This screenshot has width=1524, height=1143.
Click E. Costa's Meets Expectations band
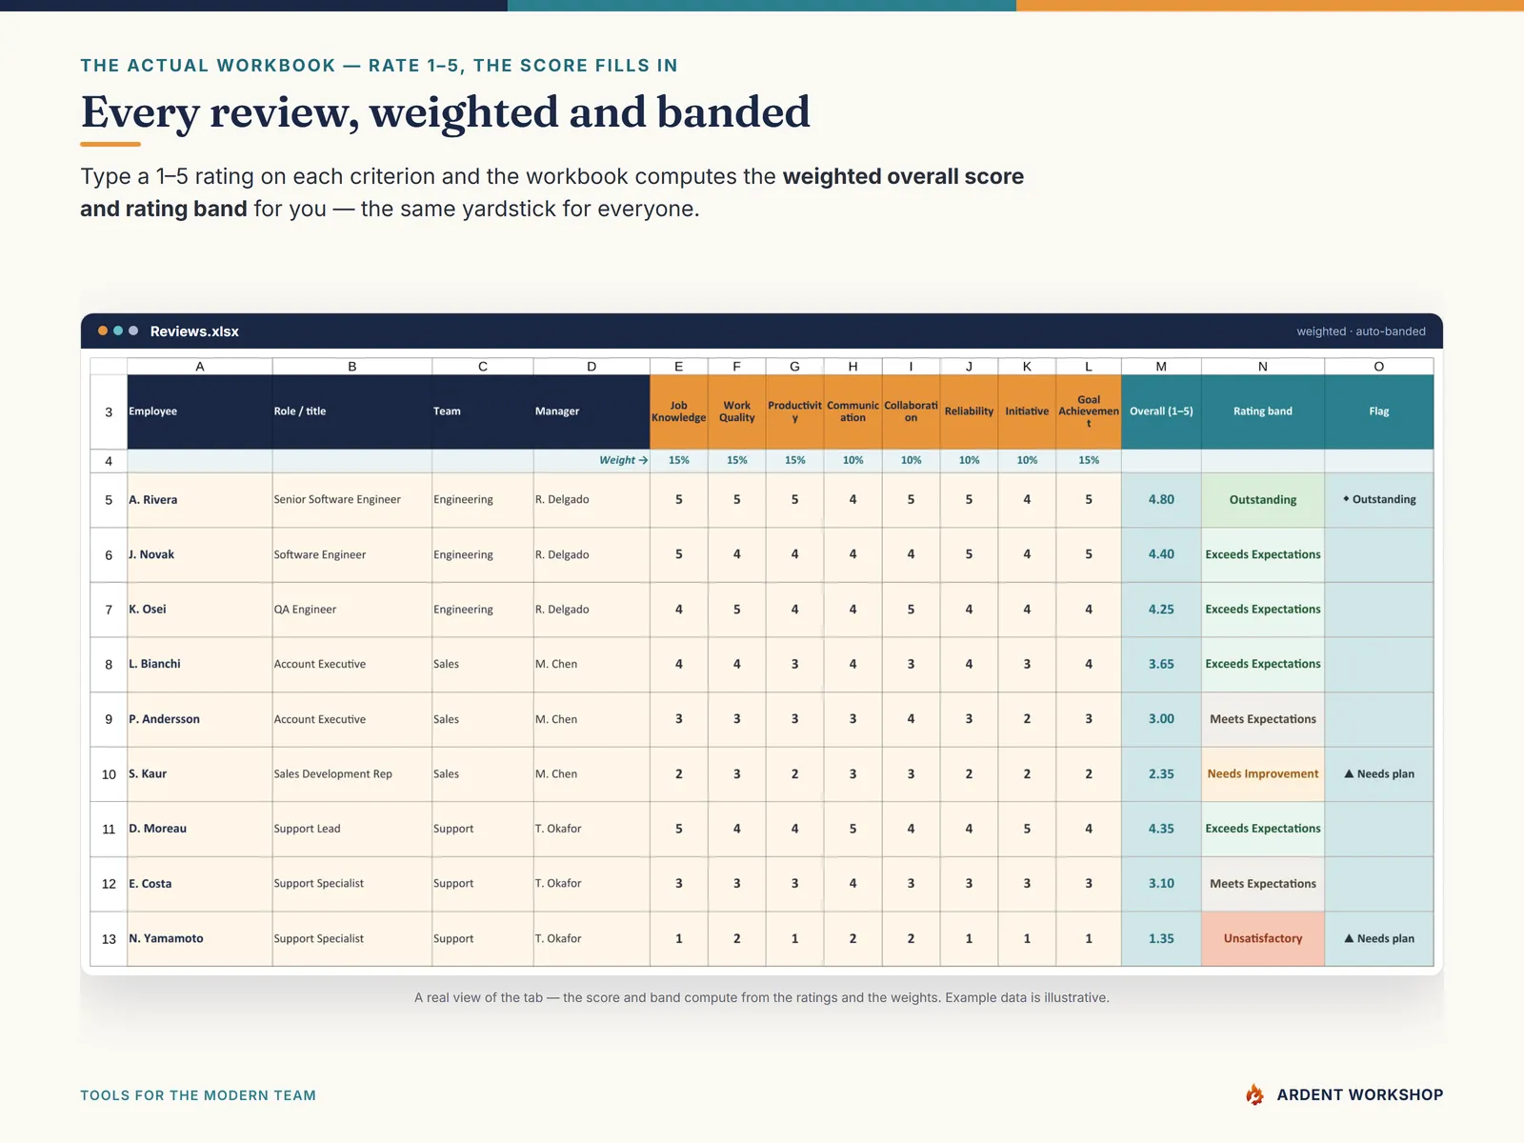pos(1263,884)
